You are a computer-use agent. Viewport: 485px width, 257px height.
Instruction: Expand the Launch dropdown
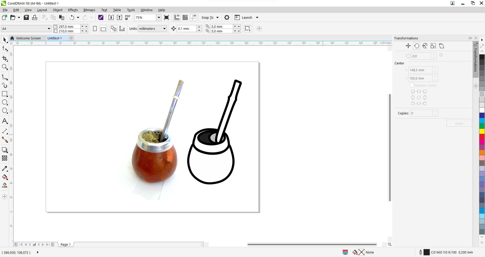[x=257, y=17]
